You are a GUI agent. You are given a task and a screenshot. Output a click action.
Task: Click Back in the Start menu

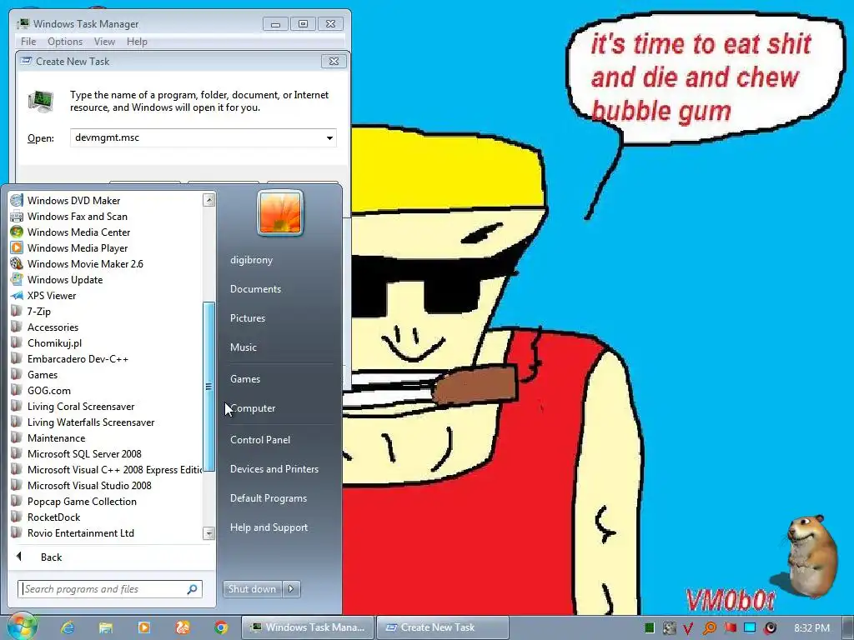(x=51, y=557)
